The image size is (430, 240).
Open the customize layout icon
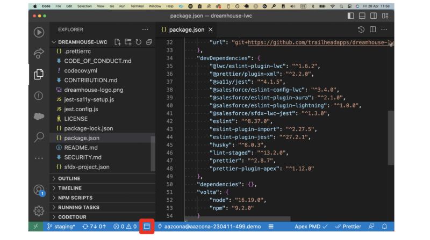(x=385, y=16)
